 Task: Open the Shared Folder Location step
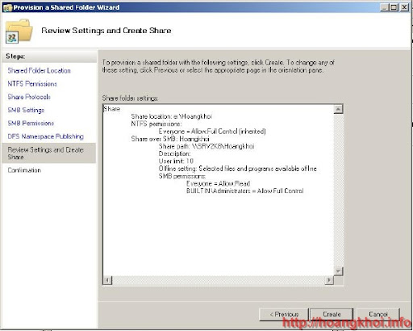point(40,70)
